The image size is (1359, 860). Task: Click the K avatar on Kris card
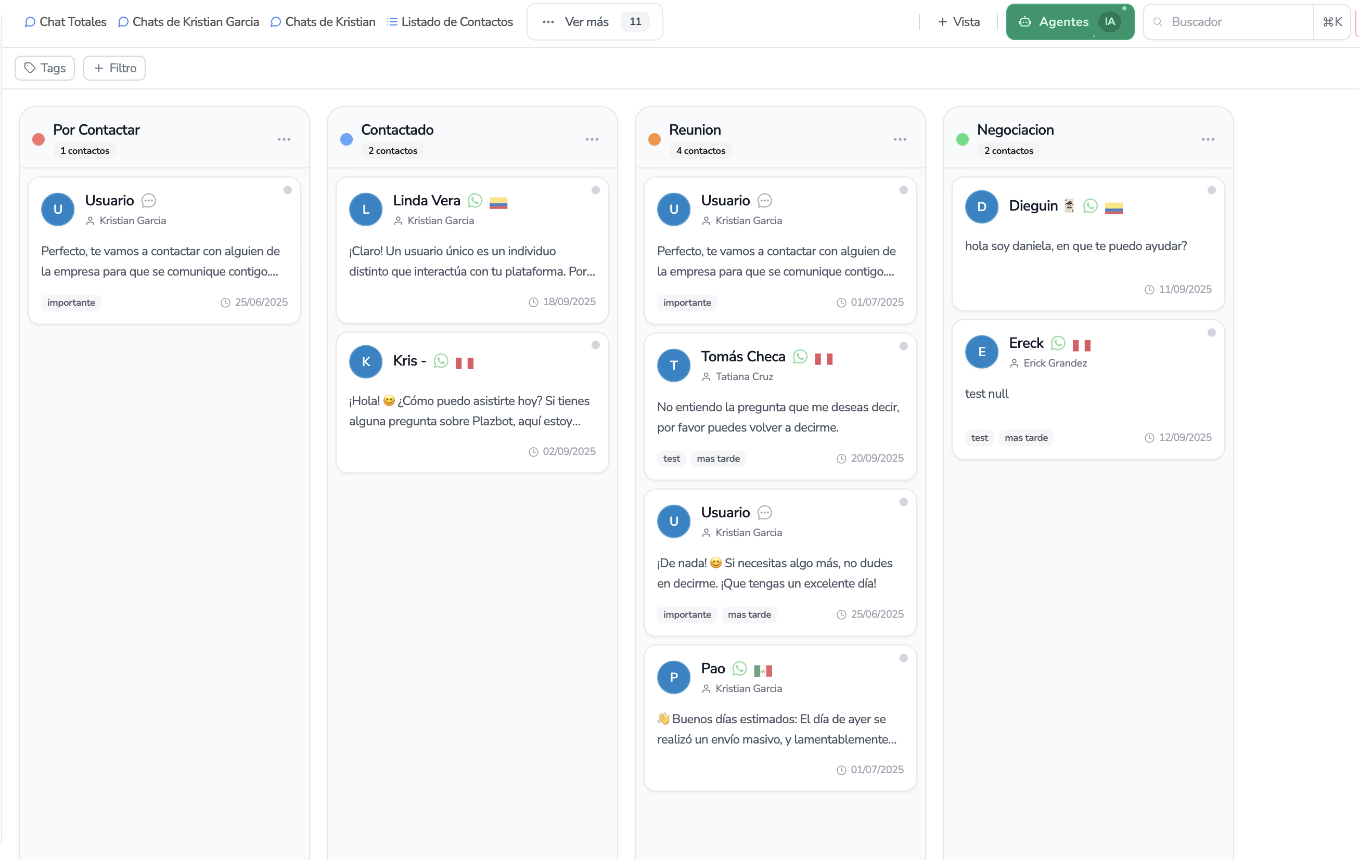(x=366, y=361)
